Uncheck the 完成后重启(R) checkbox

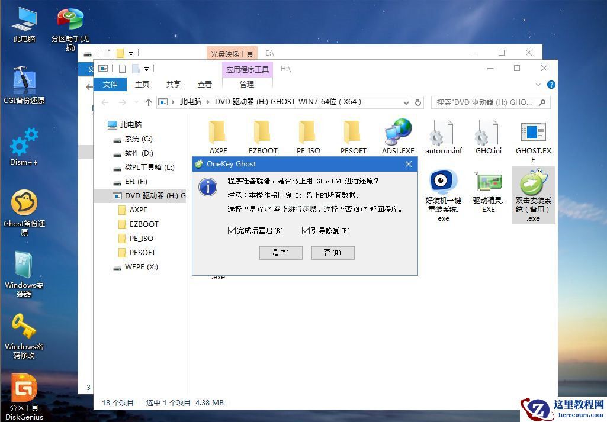[x=232, y=230]
